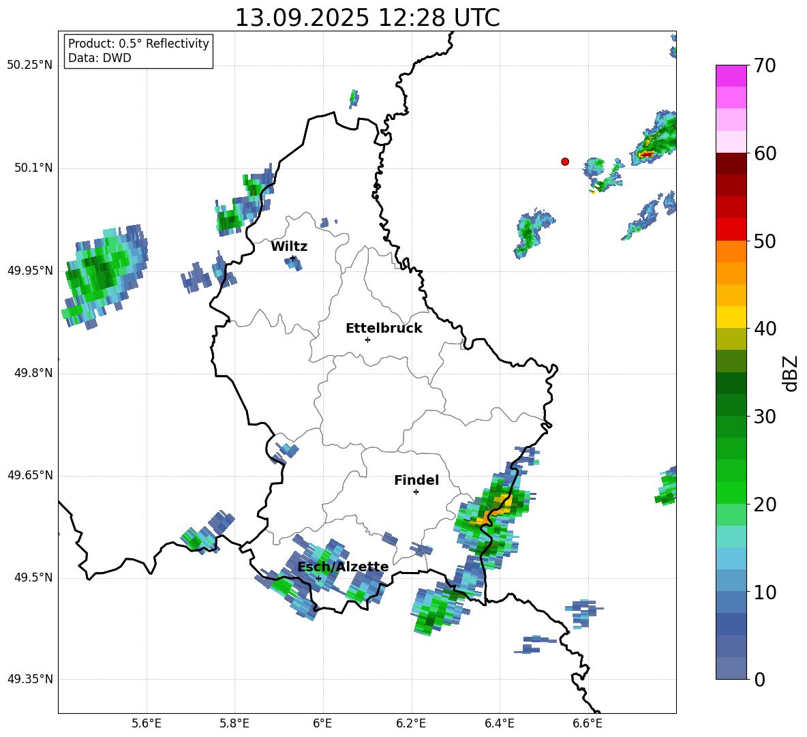Click the 13.09.2025 12:28 UTC title
This screenshot has height=737, width=807.
pos(367,18)
